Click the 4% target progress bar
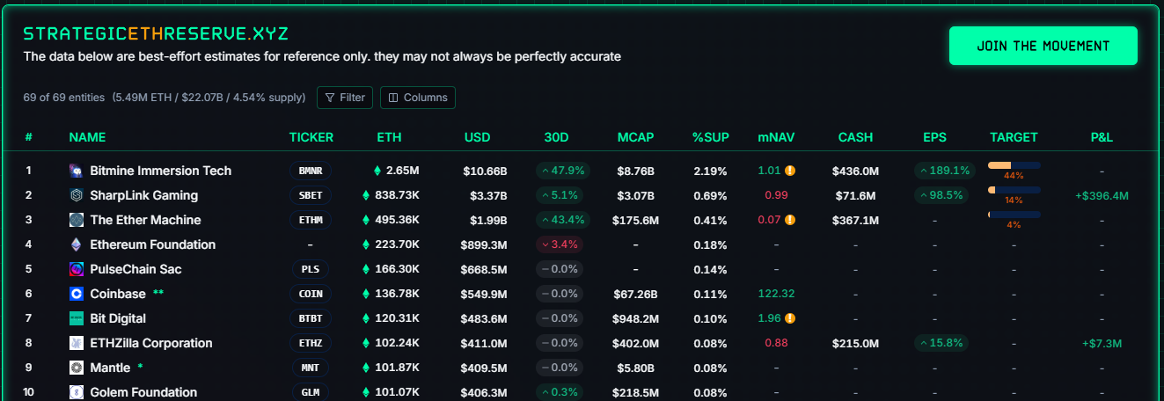 click(x=1014, y=215)
